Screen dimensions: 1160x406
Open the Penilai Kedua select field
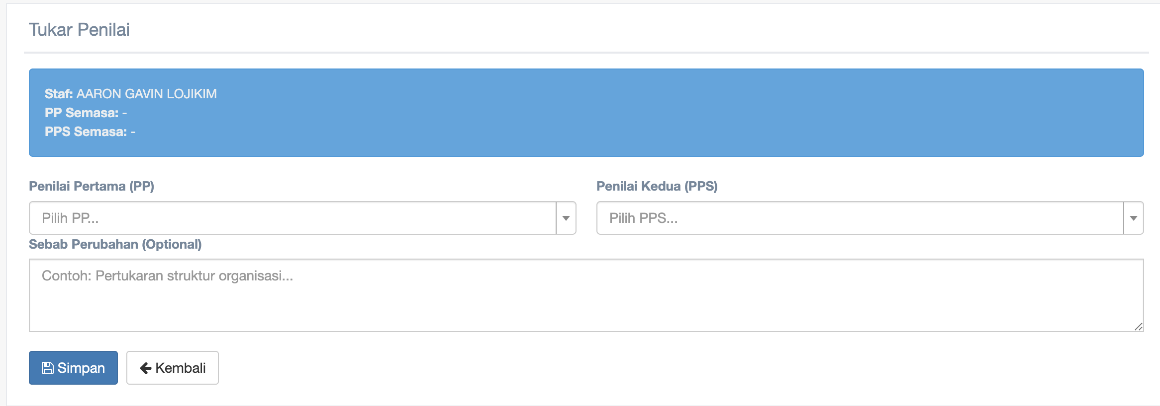(x=860, y=218)
